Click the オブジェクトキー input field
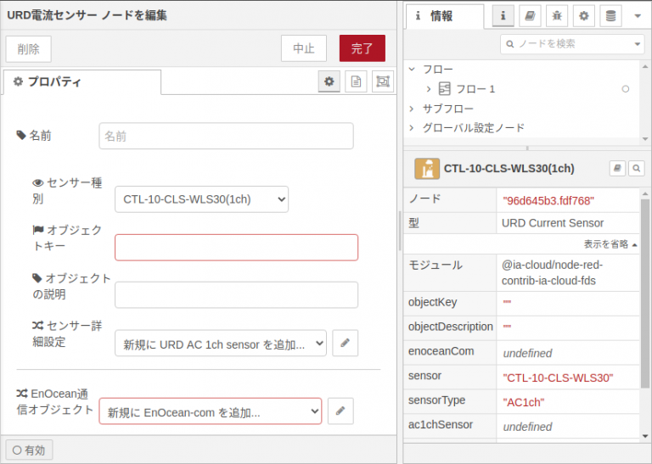 [x=236, y=248]
